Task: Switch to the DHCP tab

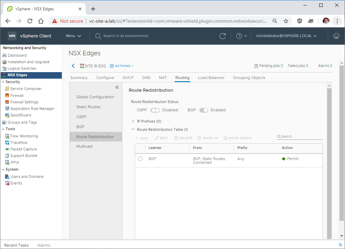Action: 128,78
